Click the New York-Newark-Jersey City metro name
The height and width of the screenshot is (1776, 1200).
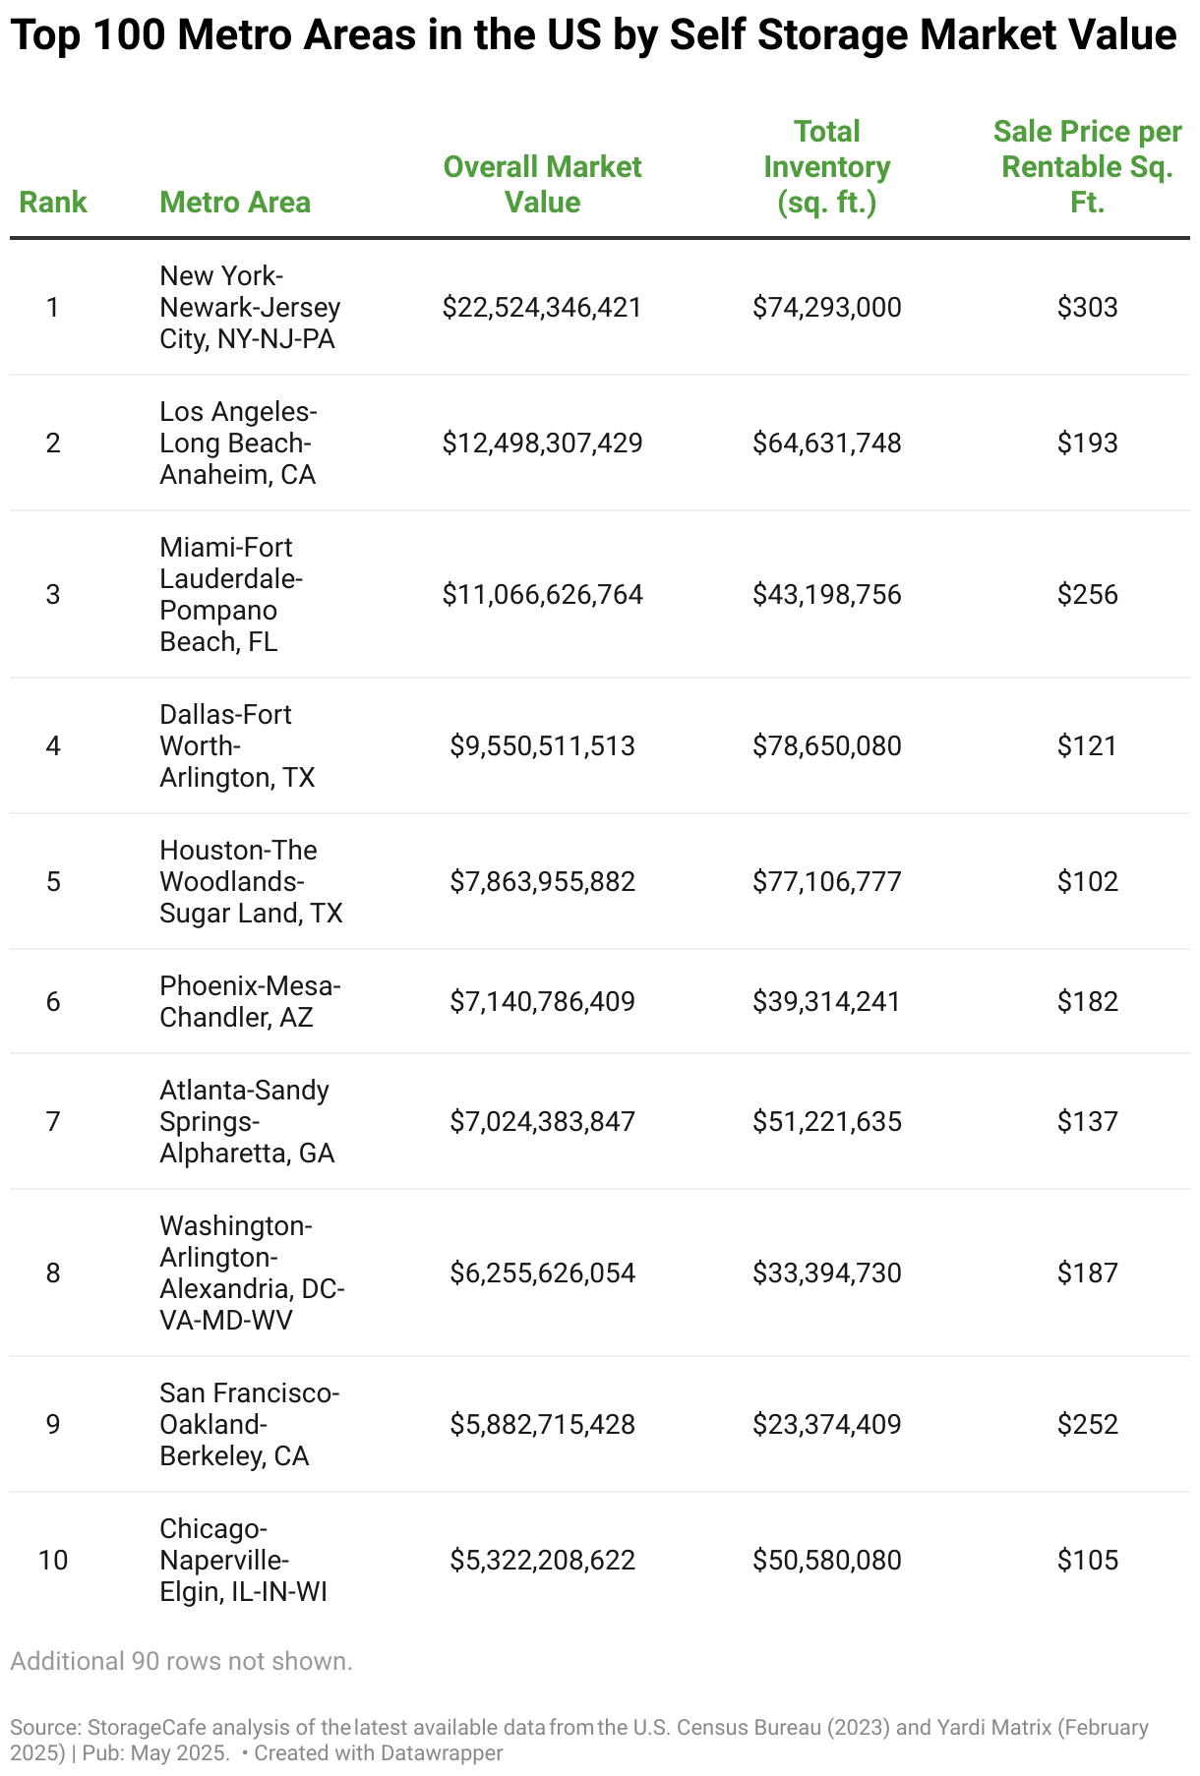point(250,307)
